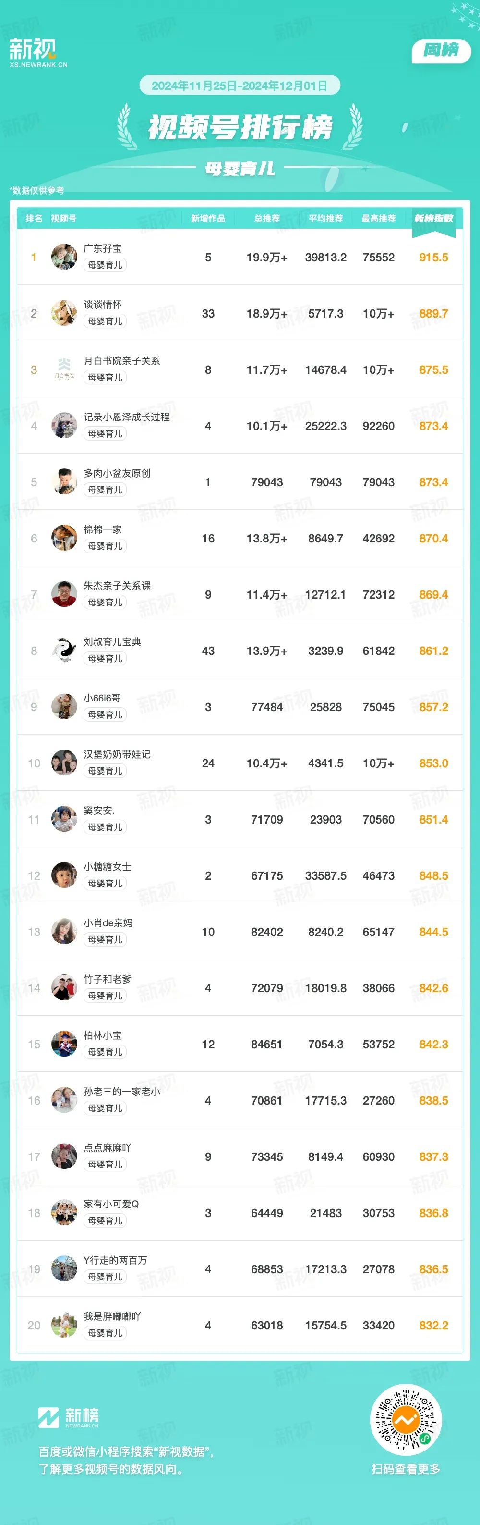Click 小糖糖女士 avatar picture
The image size is (480, 1525).
coord(64,875)
